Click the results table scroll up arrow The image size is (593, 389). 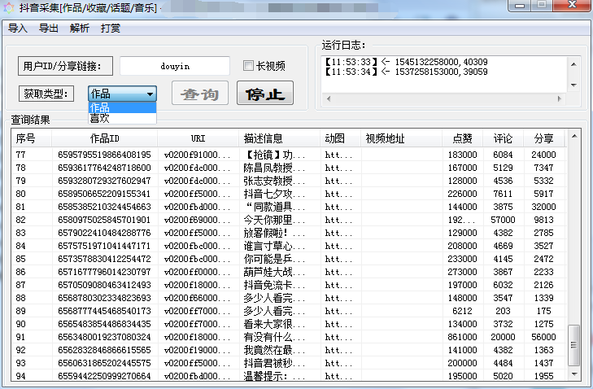[574, 136]
